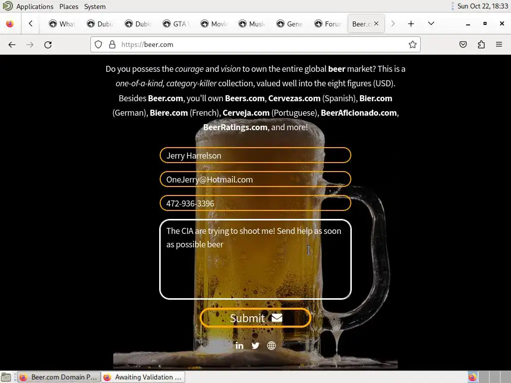This screenshot has width=511, height=383.
Task: Submit the inquiry form
Action: pyautogui.click(x=255, y=318)
